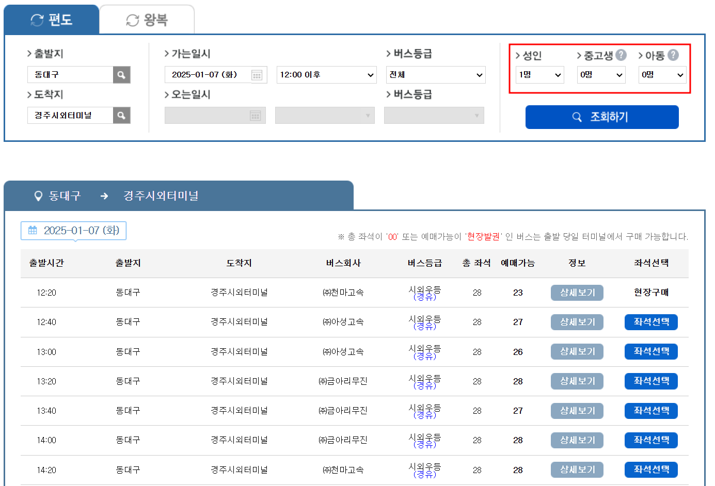This screenshot has height=486, width=715.
Task: Click 현장구매 text in the 12:20 row
Action: coord(651,293)
